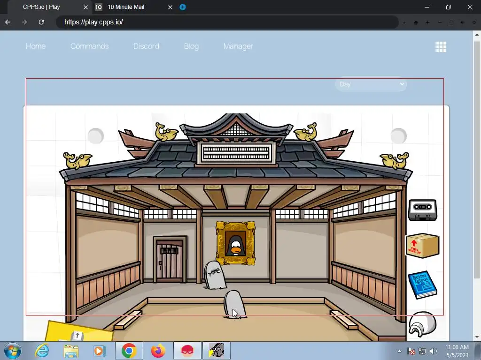Open the grid apps menu icon
The width and height of the screenshot is (481, 360).
[441, 47]
